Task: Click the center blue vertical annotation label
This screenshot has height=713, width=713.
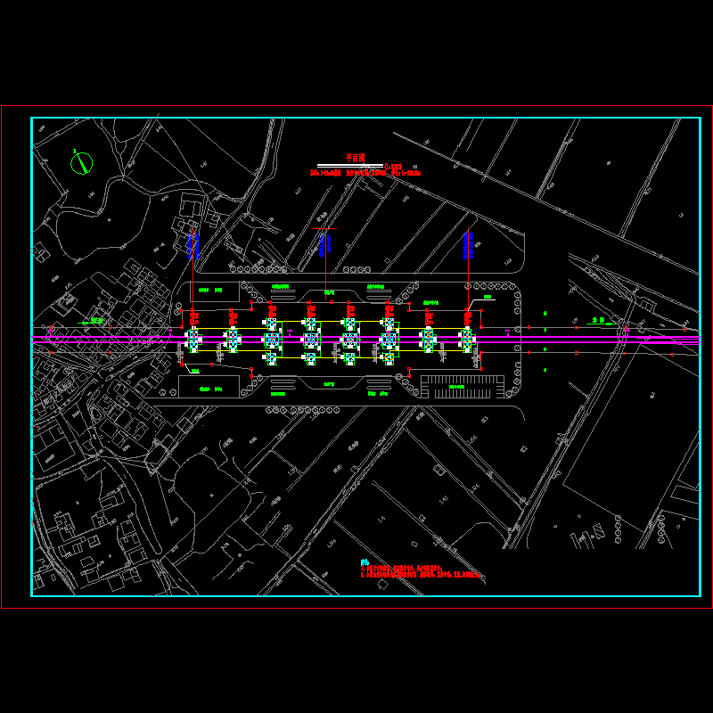Action: [x=324, y=244]
